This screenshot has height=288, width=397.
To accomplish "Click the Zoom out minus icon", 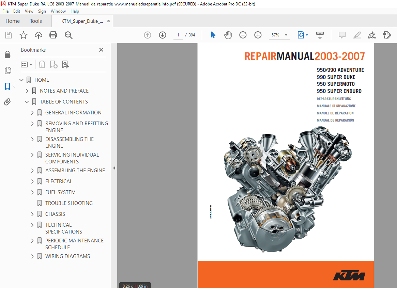I will [x=243, y=35].
